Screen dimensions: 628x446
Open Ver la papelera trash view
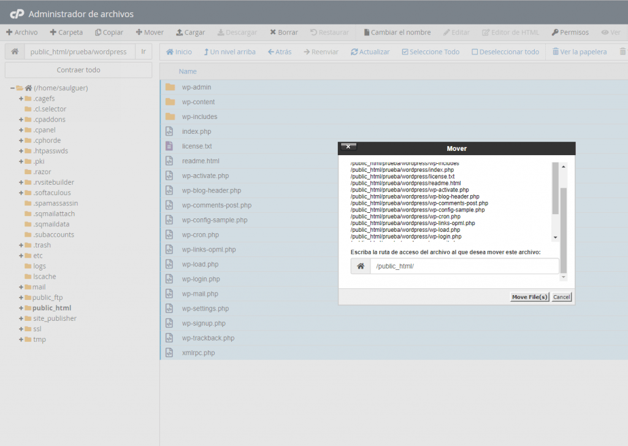(579, 52)
